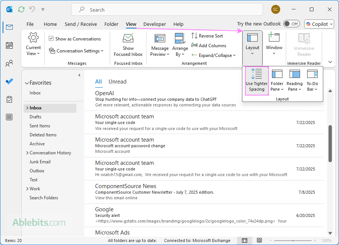
Task: Click Use Tighter Spacing
Action: coord(257,81)
